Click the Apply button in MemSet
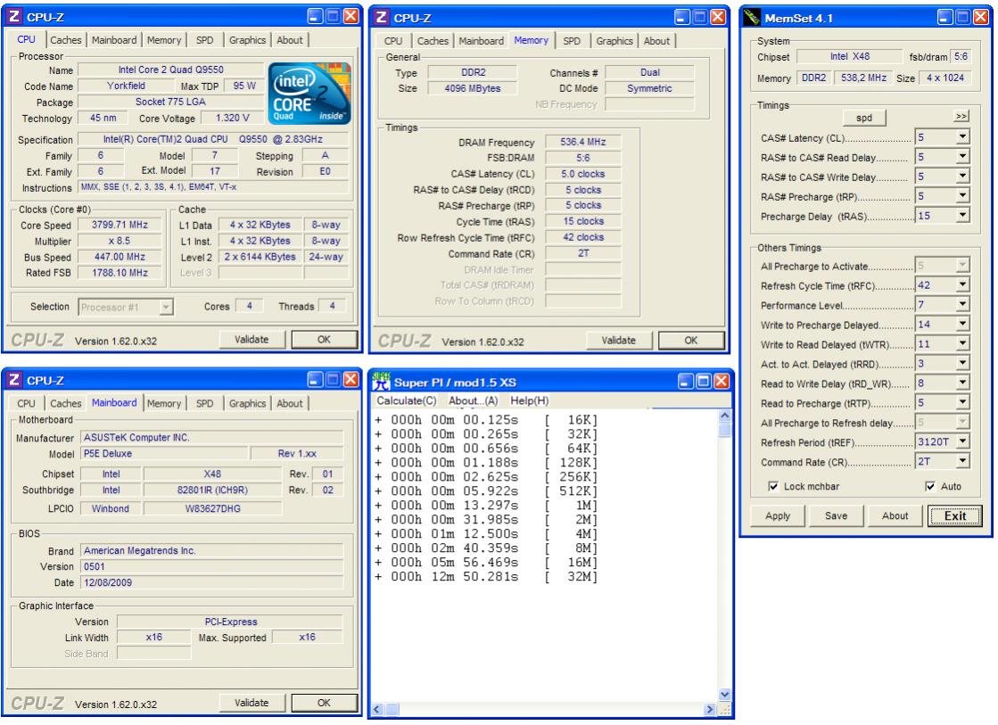 777,516
